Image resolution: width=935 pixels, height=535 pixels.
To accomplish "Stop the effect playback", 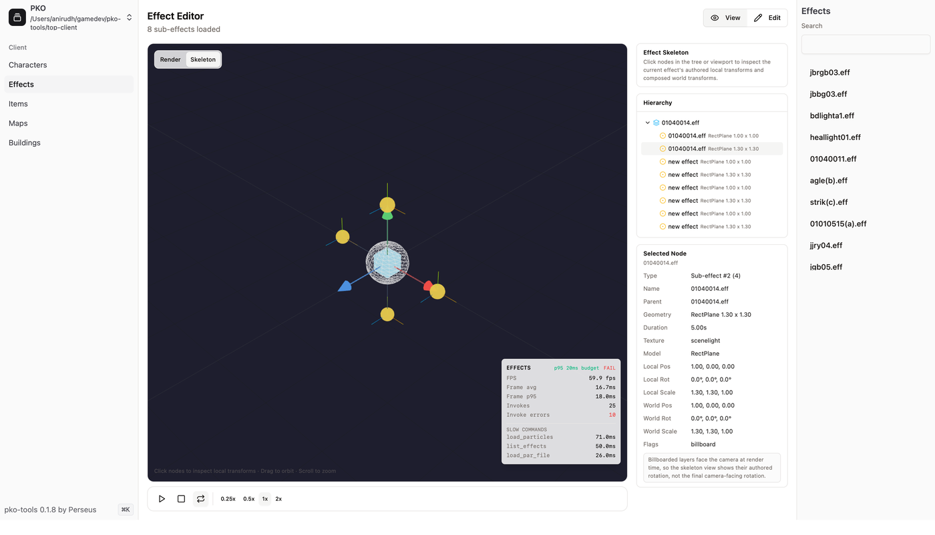I will [x=181, y=499].
